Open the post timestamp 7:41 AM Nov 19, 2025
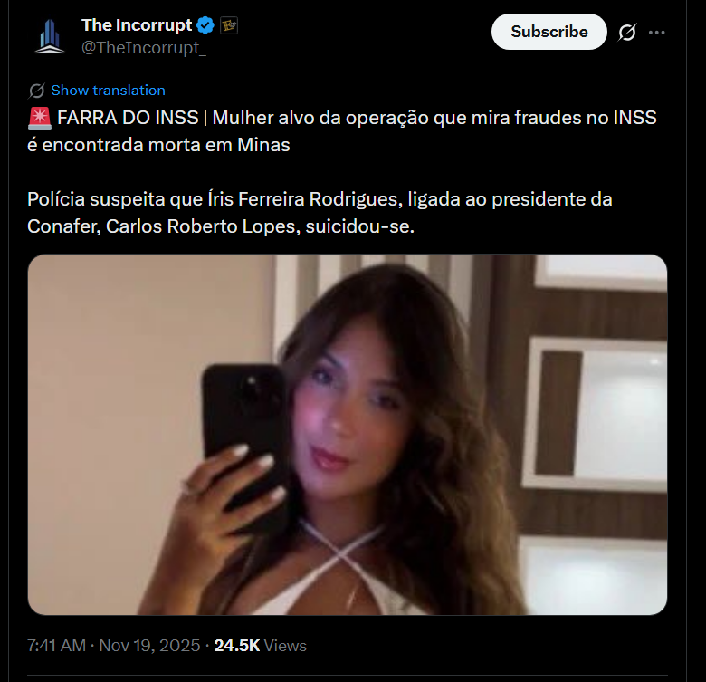 [x=113, y=646]
